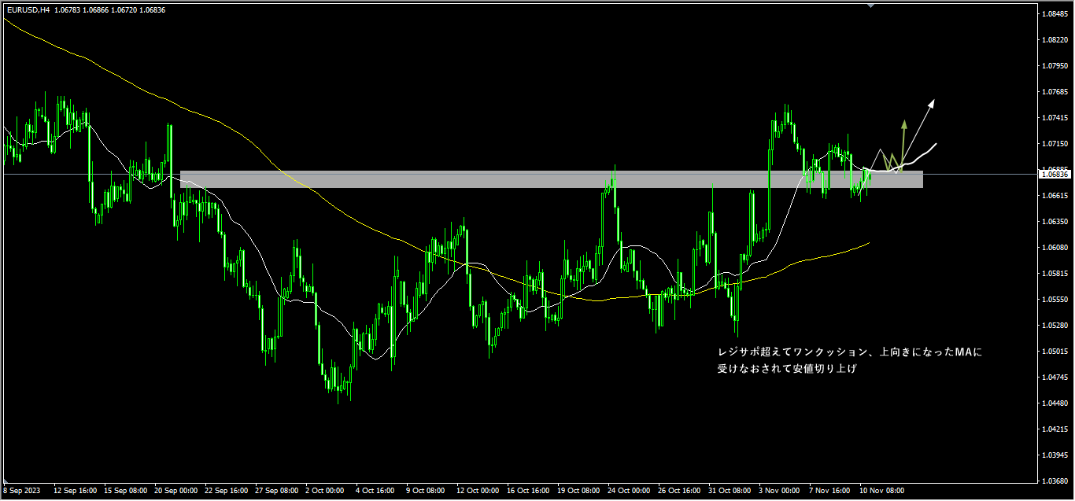This screenshot has width=1075, height=501.
Task: Click the 24 Oct 00:00 time label
Action: click(x=630, y=491)
